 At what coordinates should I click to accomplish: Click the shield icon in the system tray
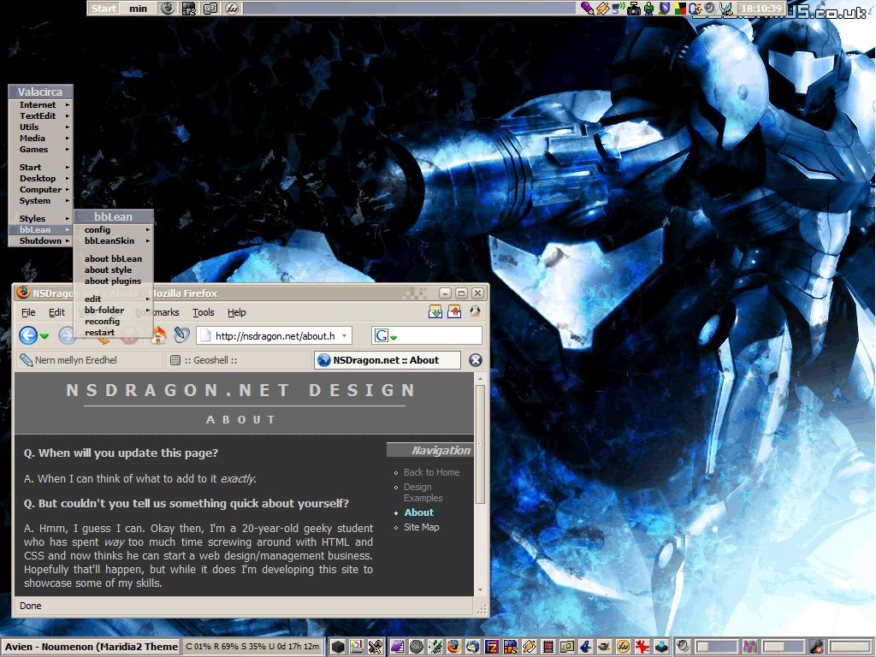pos(664,9)
